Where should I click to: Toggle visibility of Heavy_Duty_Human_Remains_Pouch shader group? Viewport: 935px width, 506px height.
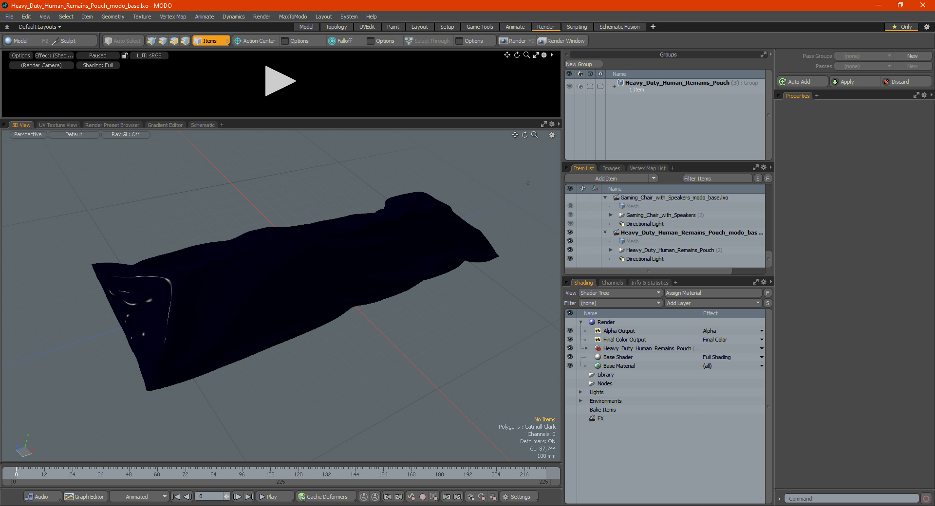point(570,348)
